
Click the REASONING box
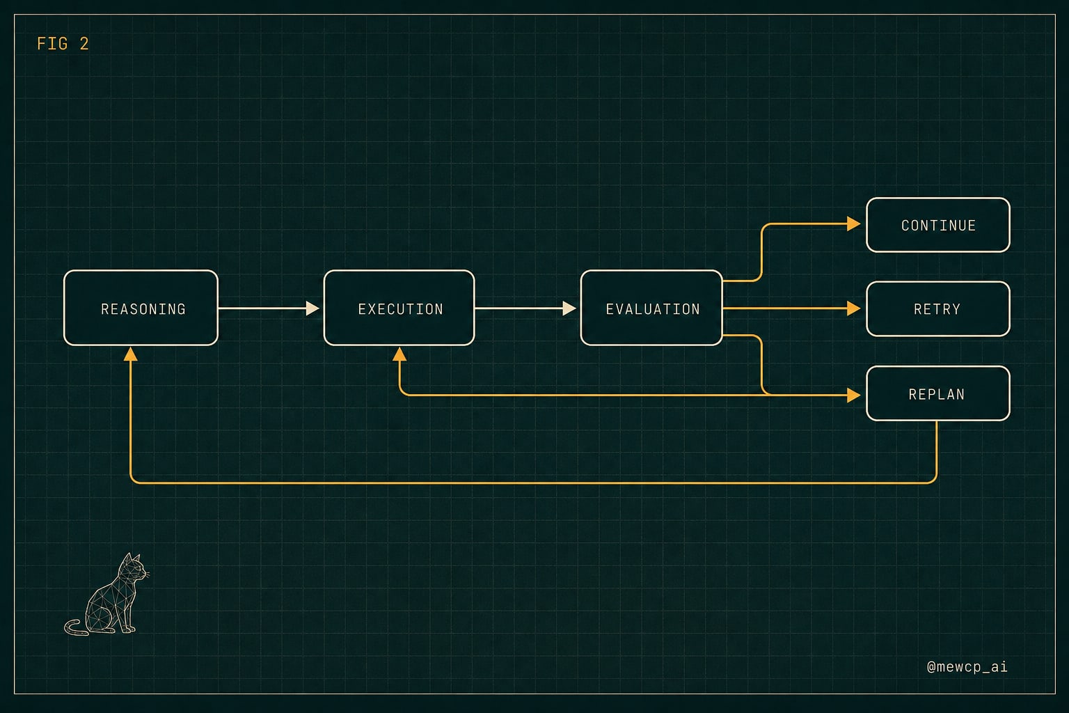[x=141, y=308]
